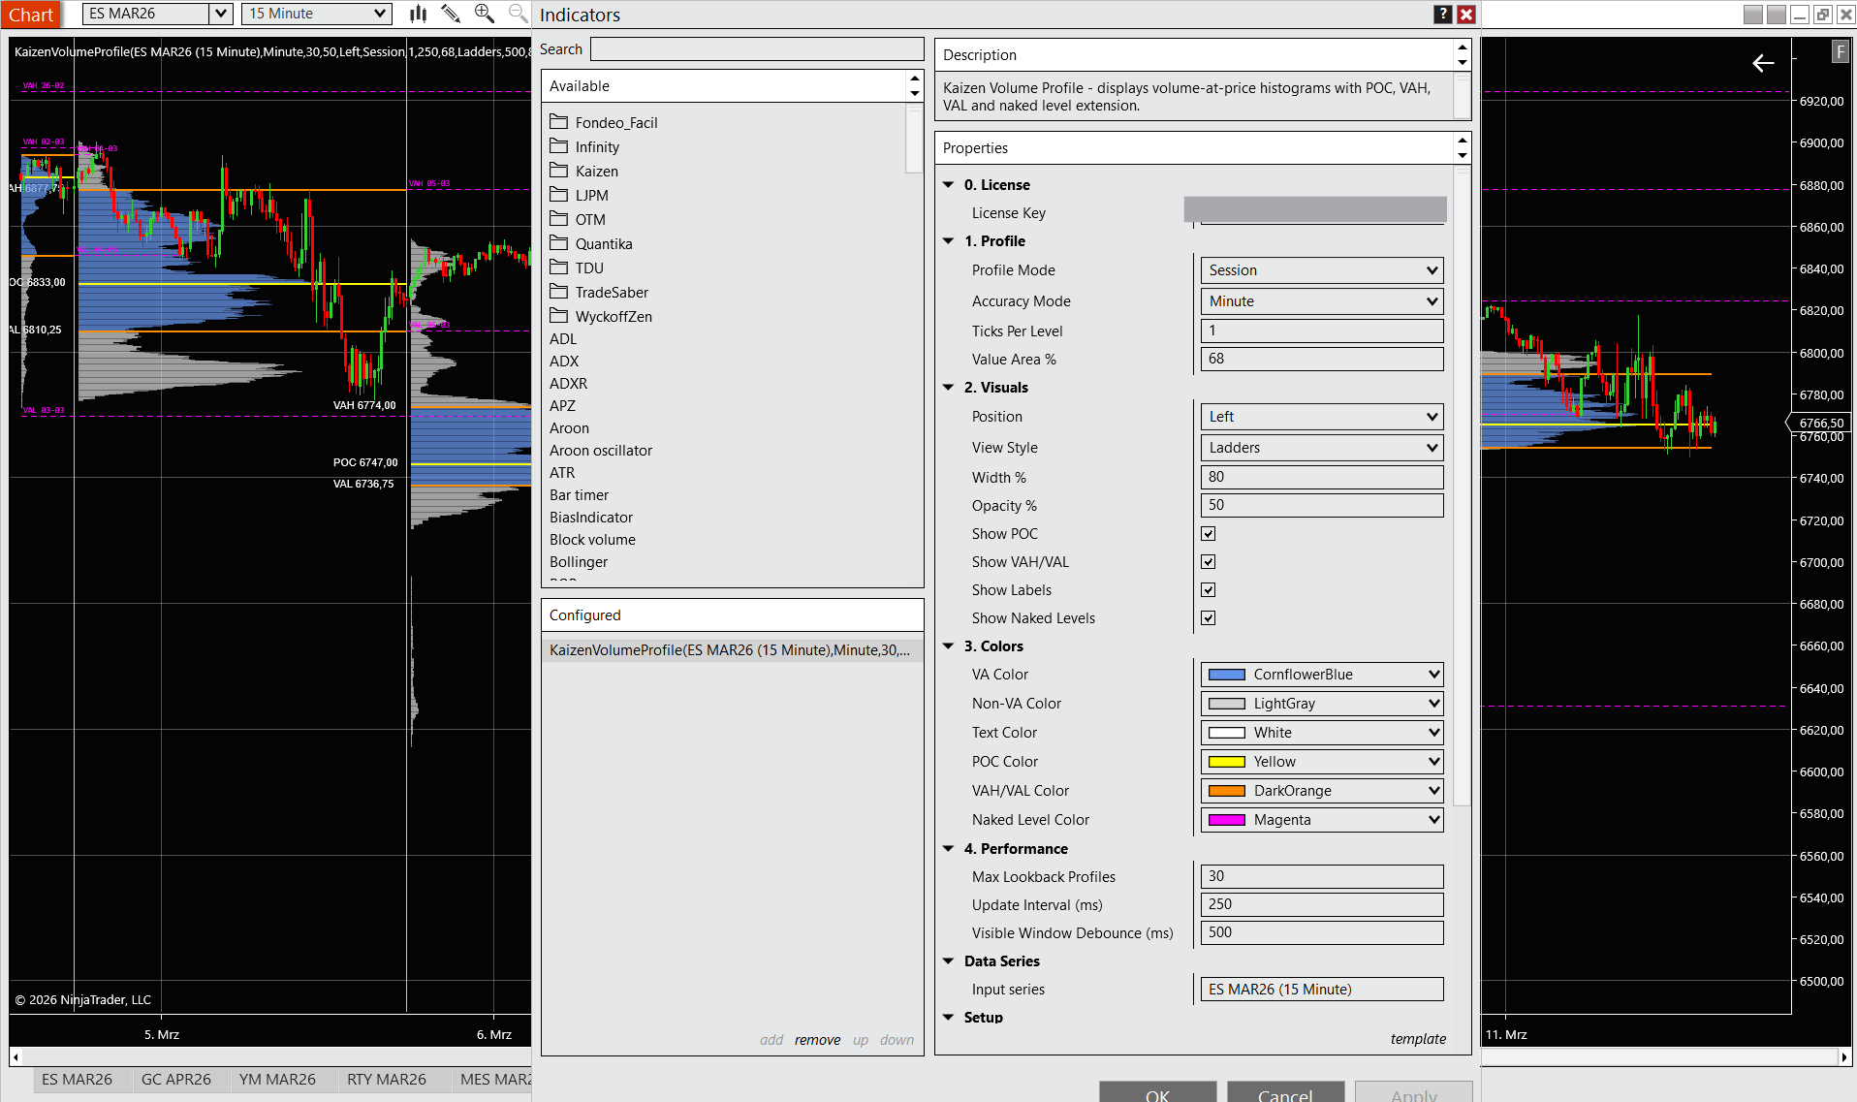Switch to the RTY MAR26 tab
The height and width of the screenshot is (1102, 1857).
coord(386,1079)
